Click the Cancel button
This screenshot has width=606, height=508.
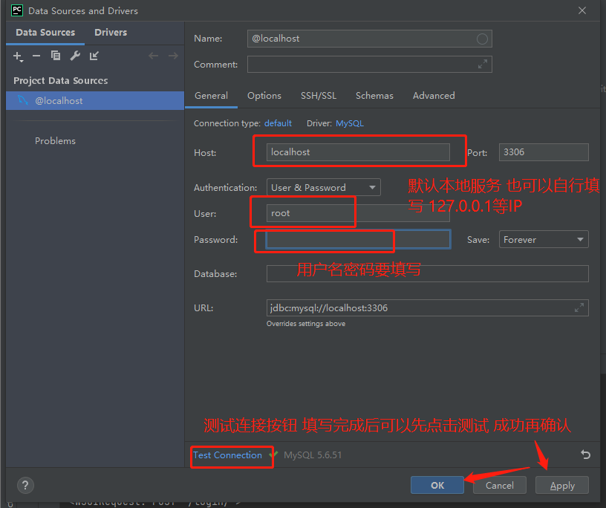[499, 485]
